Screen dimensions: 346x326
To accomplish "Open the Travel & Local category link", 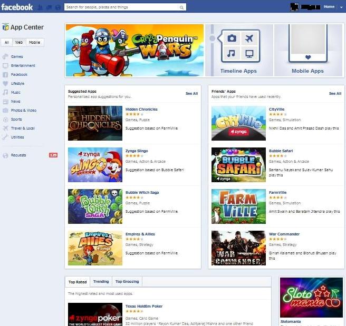I will pyautogui.click(x=23, y=128).
